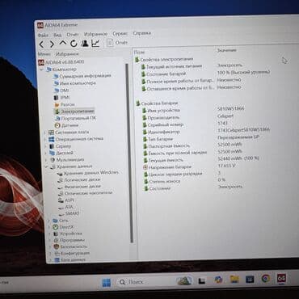
Task: Open Портативный ПК in the tree
Action: pyautogui.click(x=75, y=118)
